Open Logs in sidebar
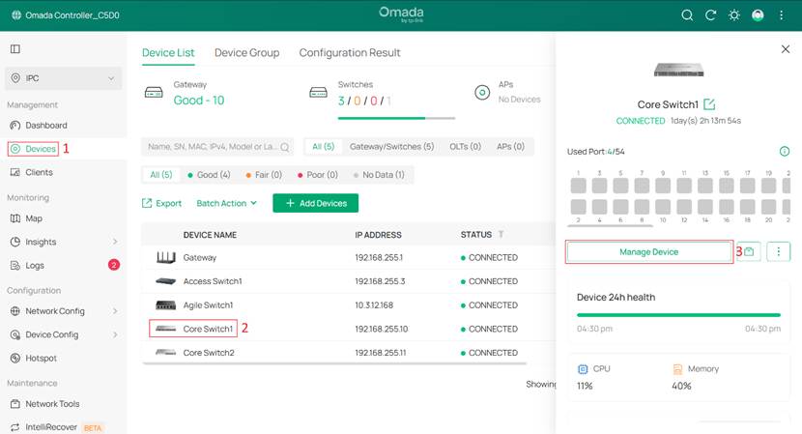 click(x=34, y=265)
